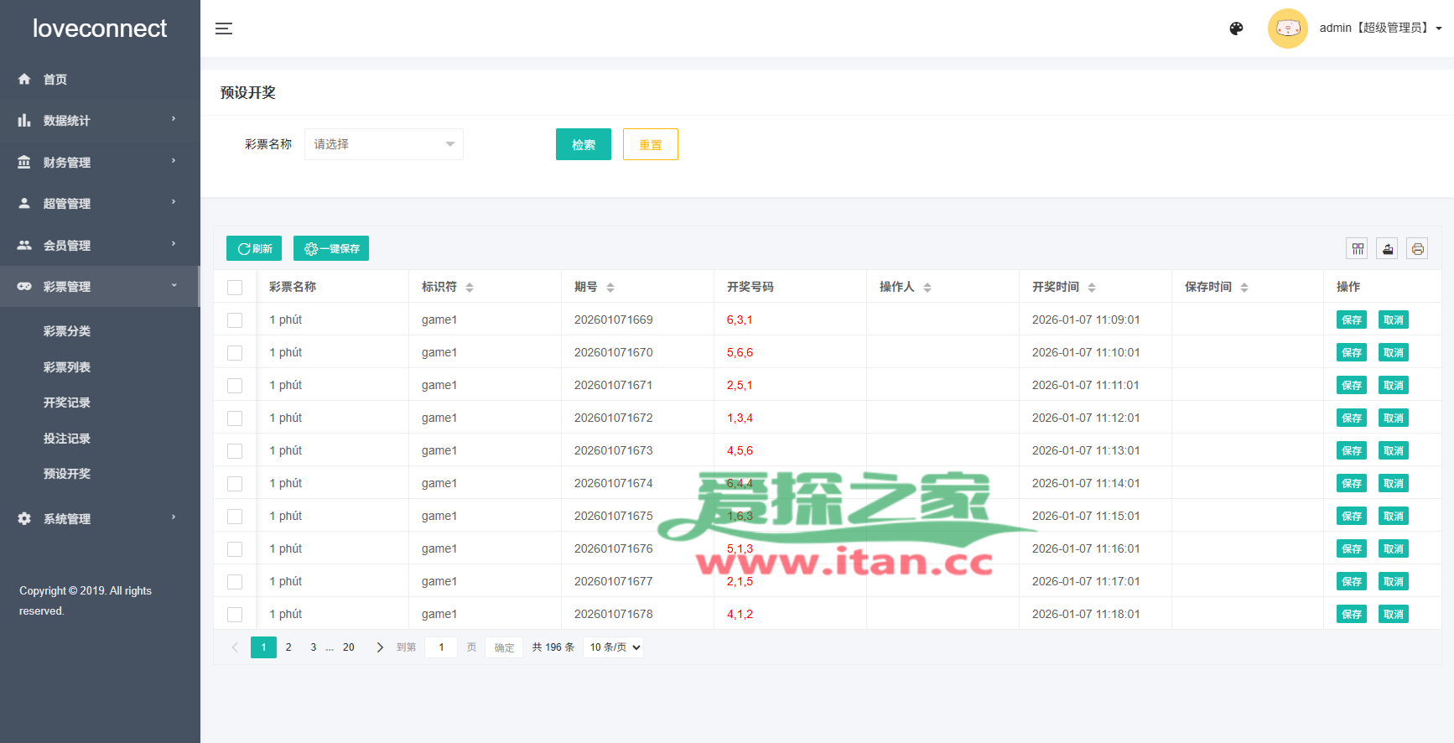Open the column filter grid icon
This screenshot has width=1454, height=743.
[x=1357, y=248]
